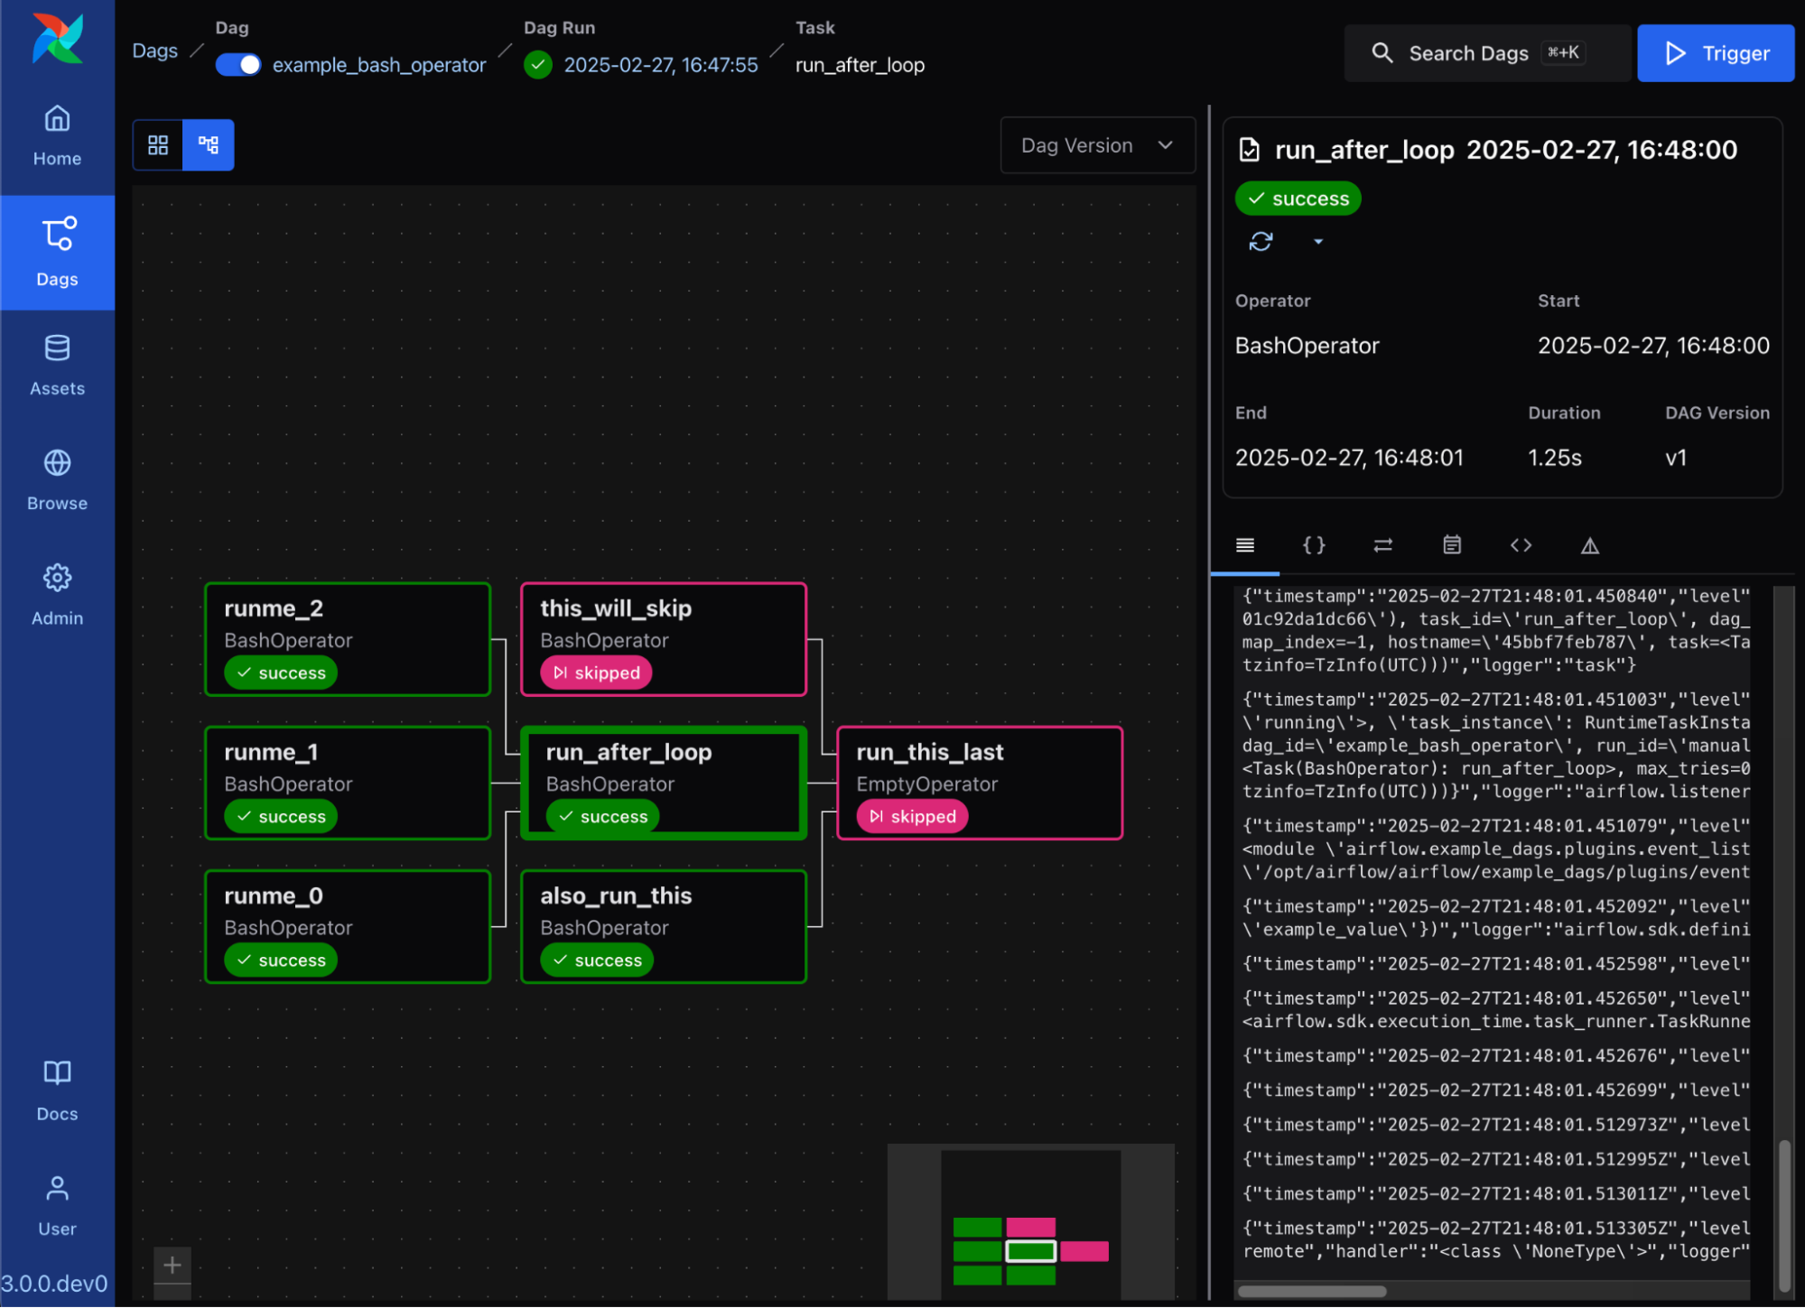Image resolution: width=1805 pixels, height=1308 pixels.
Task: Open the Browse menu in sidebar
Action: [x=57, y=480]
